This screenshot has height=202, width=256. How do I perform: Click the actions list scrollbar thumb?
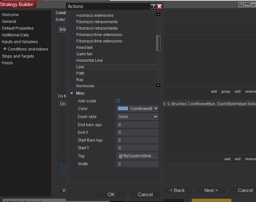tap(158, 43)
